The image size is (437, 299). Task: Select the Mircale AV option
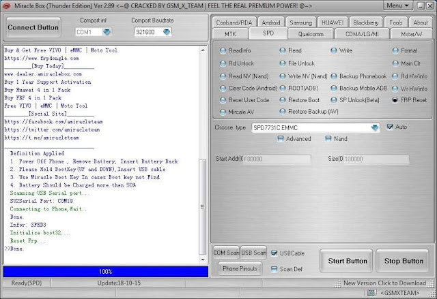[x=237, y=112]
